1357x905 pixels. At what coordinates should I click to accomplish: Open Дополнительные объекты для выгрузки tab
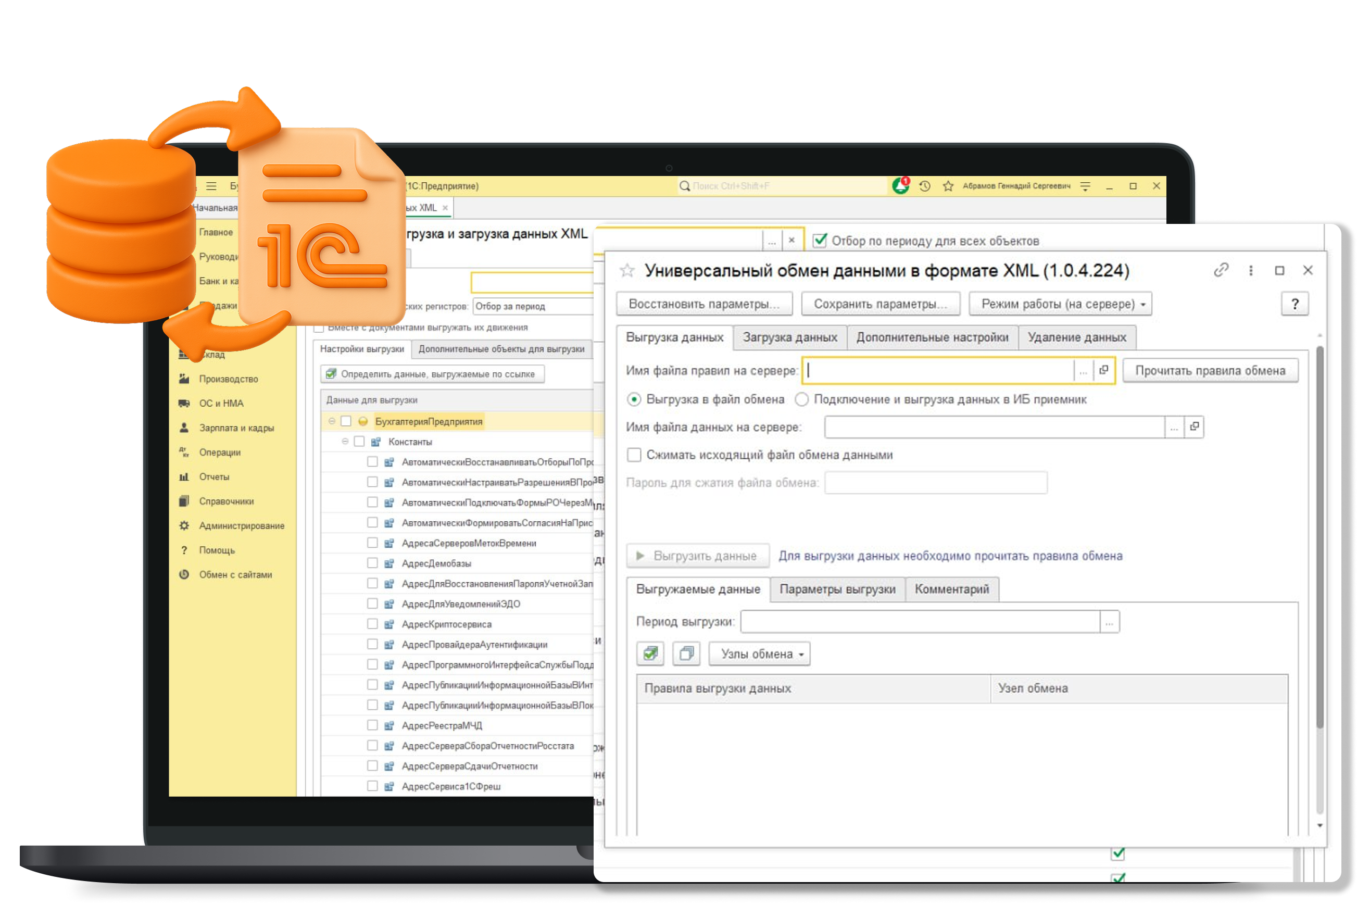[501, 349]
